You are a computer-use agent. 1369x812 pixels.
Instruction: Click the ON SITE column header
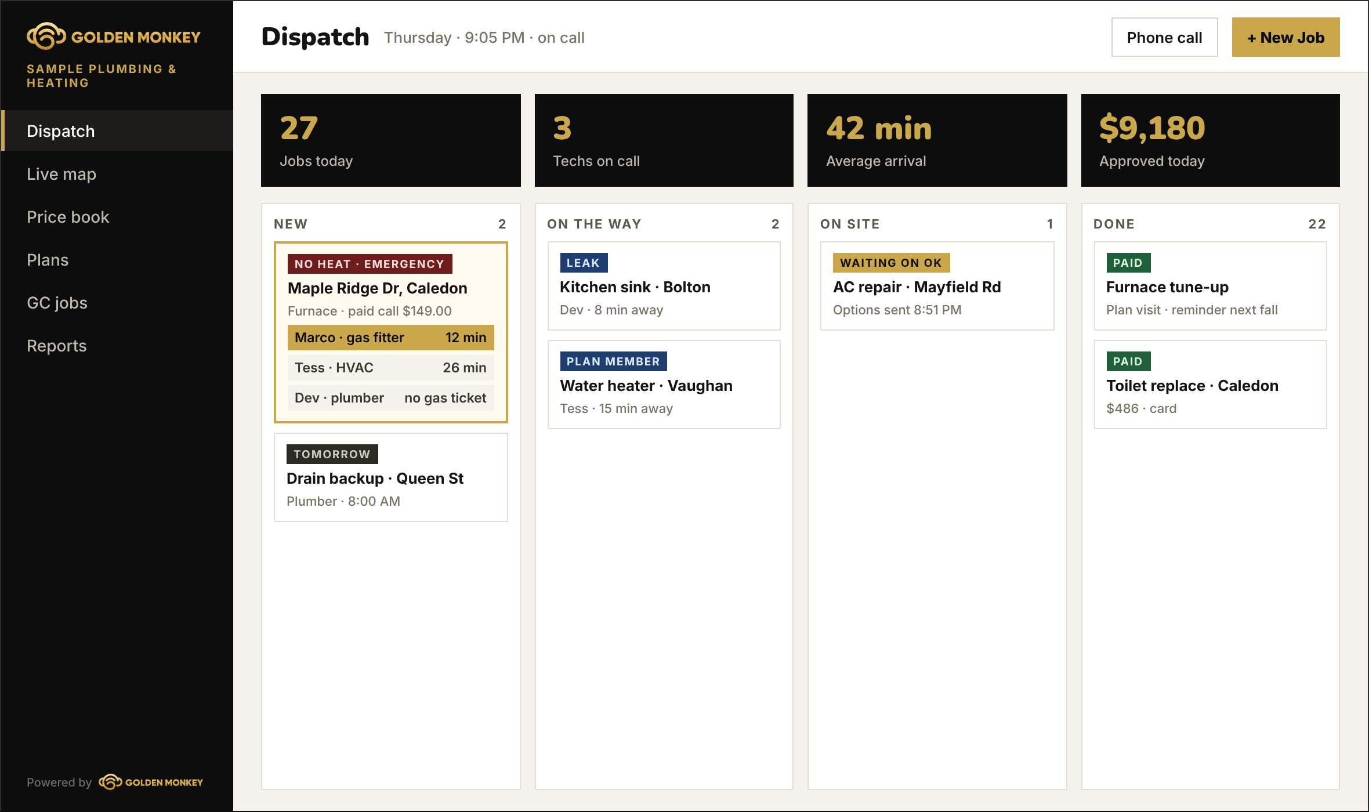click(x=850, y=224)
